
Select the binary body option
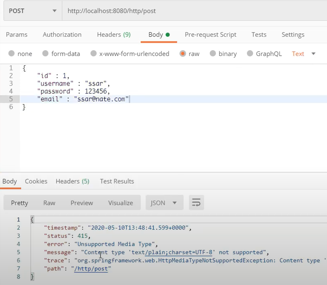223,54
